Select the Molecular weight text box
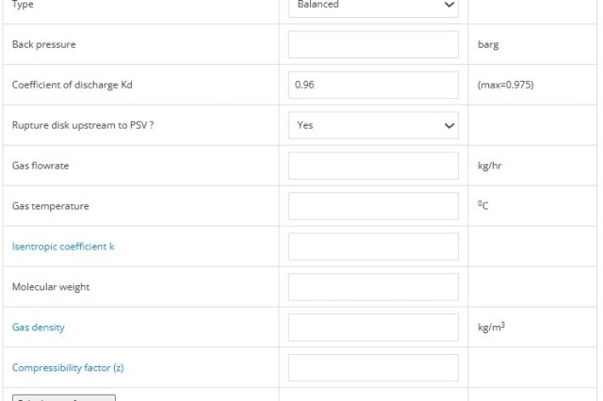The image size is (603, 401). click(x=373, y=287)
